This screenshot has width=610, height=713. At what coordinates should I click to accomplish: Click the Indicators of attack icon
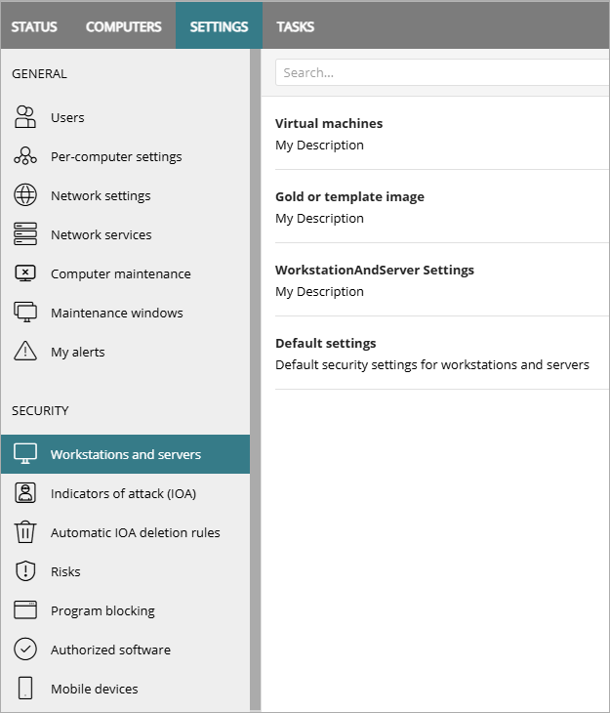[25, 493]
